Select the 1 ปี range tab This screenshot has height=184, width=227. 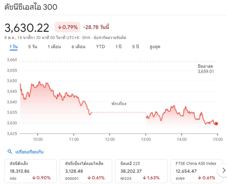coord(119,47)
